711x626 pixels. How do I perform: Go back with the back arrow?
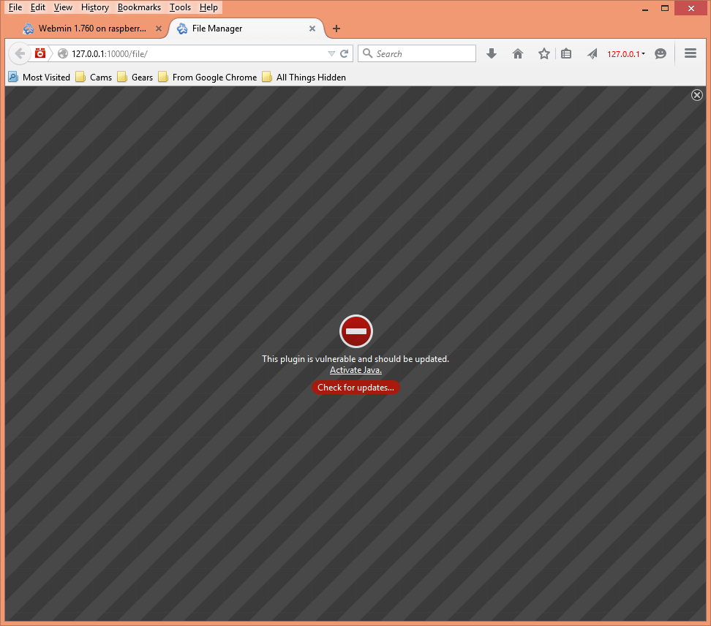[20, 53]
